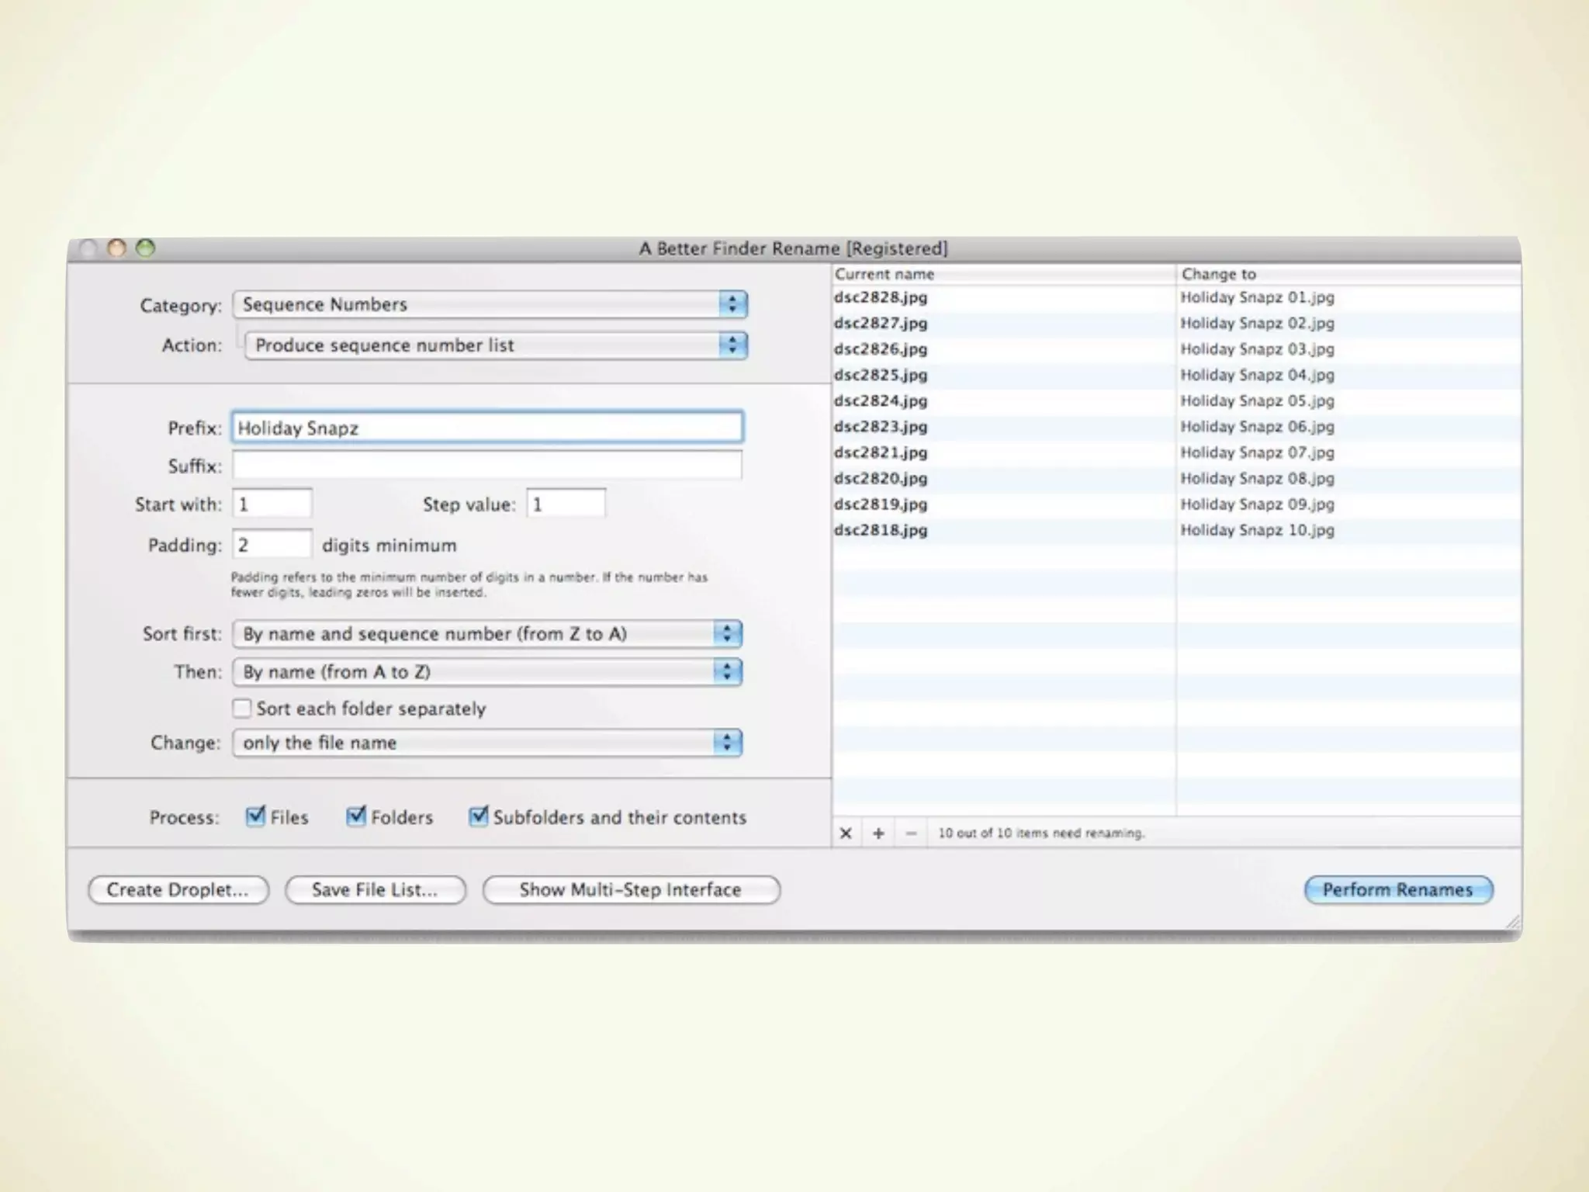Image resolution: width=1589 pixels, height=1192 pixels.
Task: Open the Change file name dropdown
Action: 487,743
